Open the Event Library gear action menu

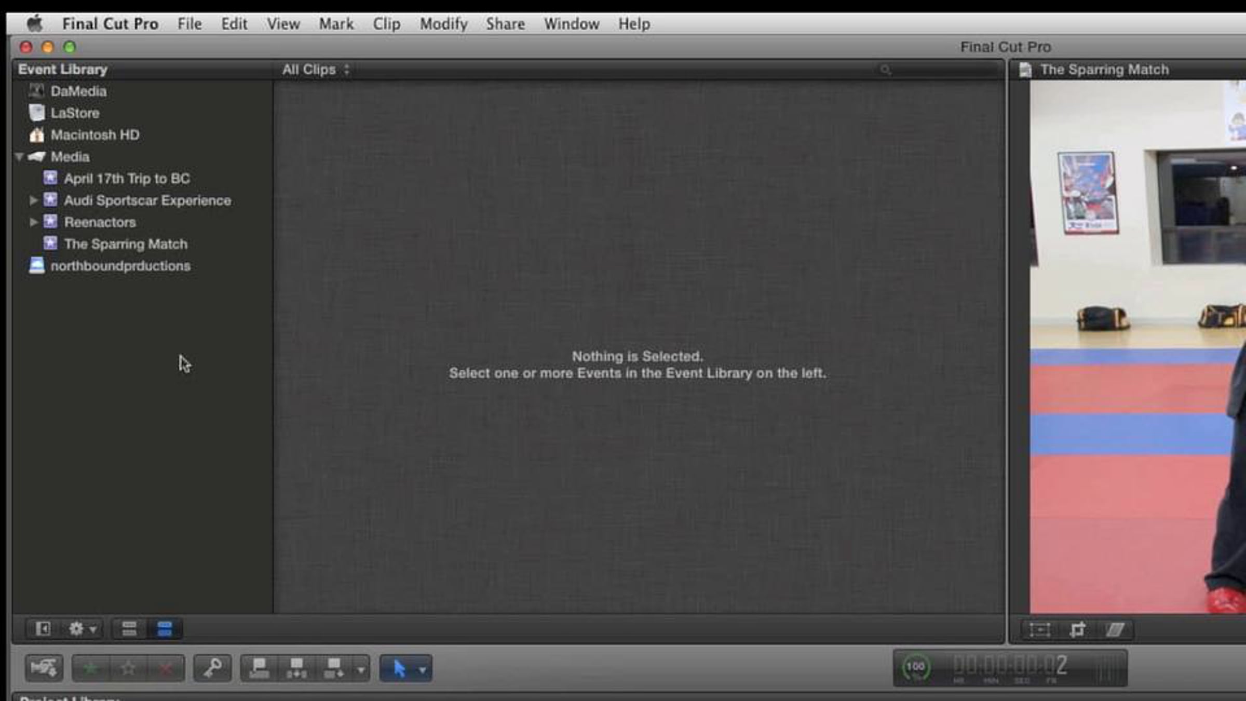(x=82, y=629)
